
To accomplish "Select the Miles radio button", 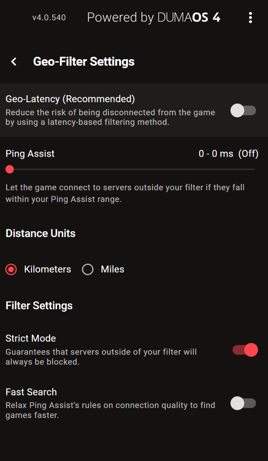I will [x=88, y=270].
